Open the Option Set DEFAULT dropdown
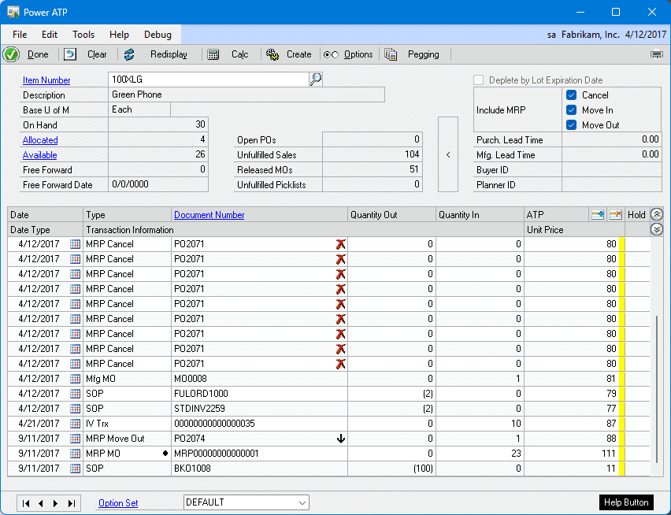The height and width of the screenshot is (515, 671). pos(302,502)
